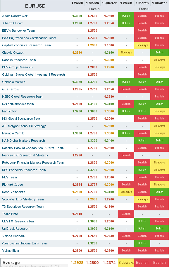Select ICN.com's weekly Bearish cell

[126, 104]
